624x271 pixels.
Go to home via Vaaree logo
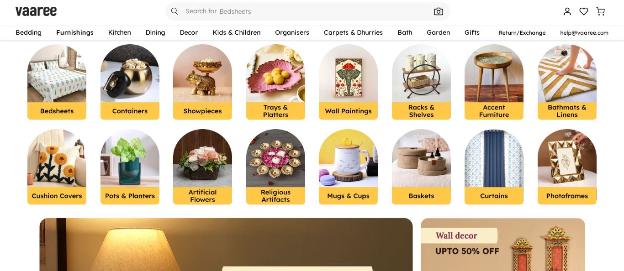pyautogui.click(x=36, y=11)
